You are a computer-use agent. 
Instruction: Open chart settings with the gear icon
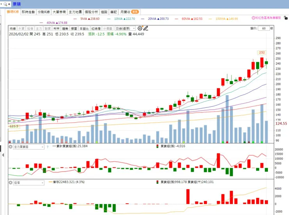(140, 28)
